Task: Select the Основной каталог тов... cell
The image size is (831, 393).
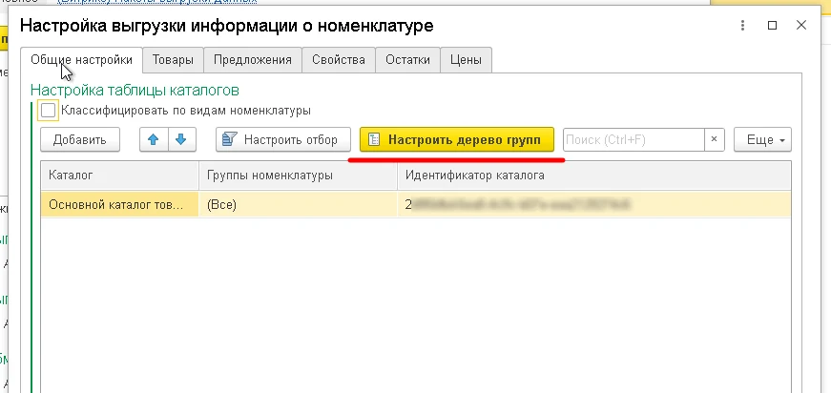Action: (x=120, y=204)
